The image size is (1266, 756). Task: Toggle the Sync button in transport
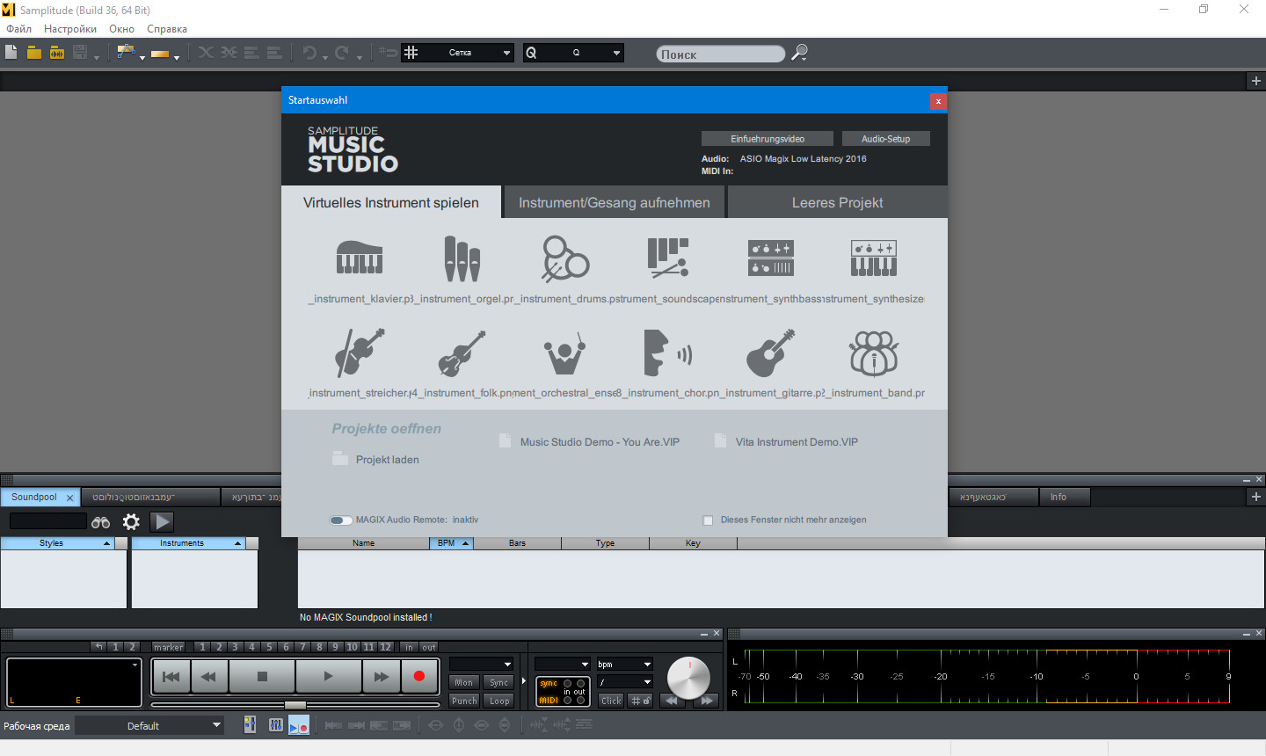499,682
